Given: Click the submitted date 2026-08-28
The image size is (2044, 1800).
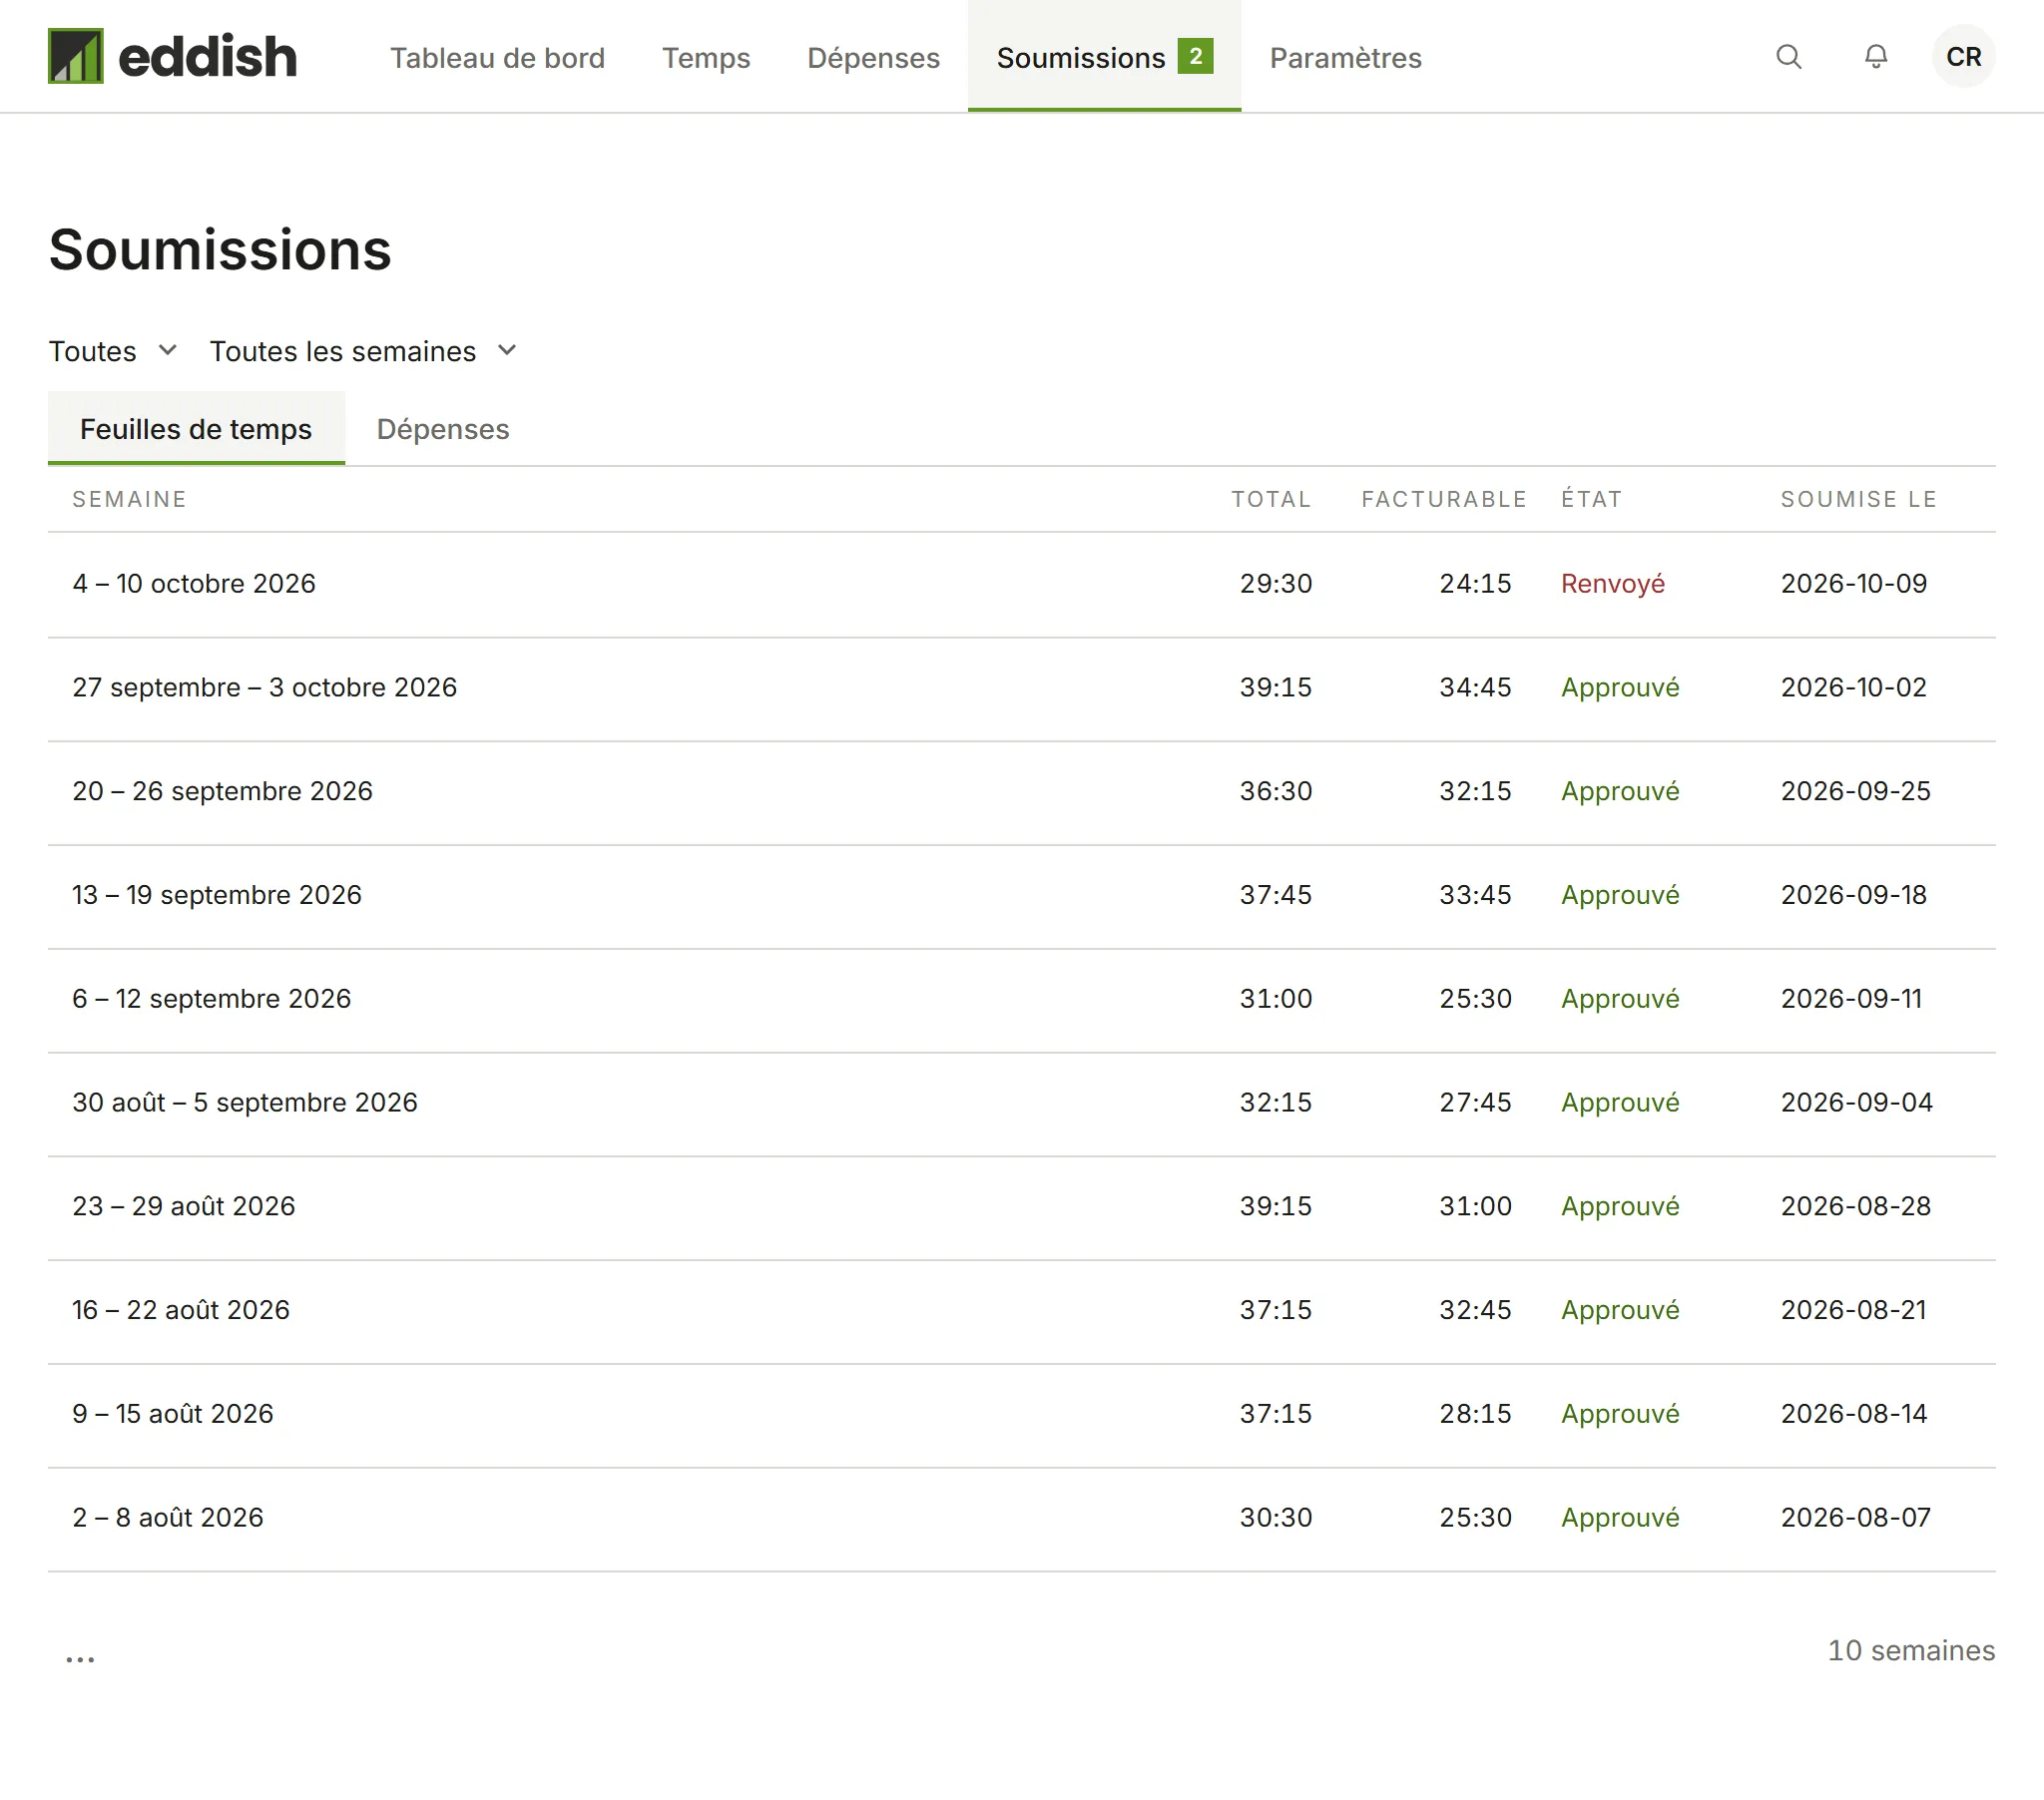Looking at the screenshot, I should [x=1855, y=1207].
